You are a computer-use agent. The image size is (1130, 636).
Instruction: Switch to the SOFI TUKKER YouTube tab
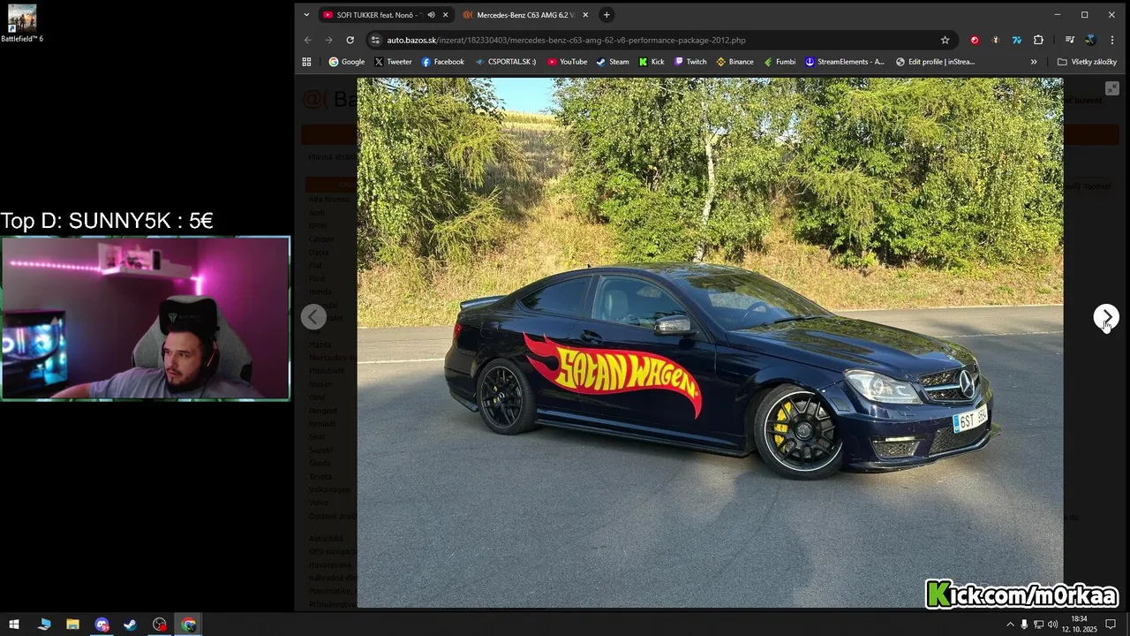click(x=378, y=15)
